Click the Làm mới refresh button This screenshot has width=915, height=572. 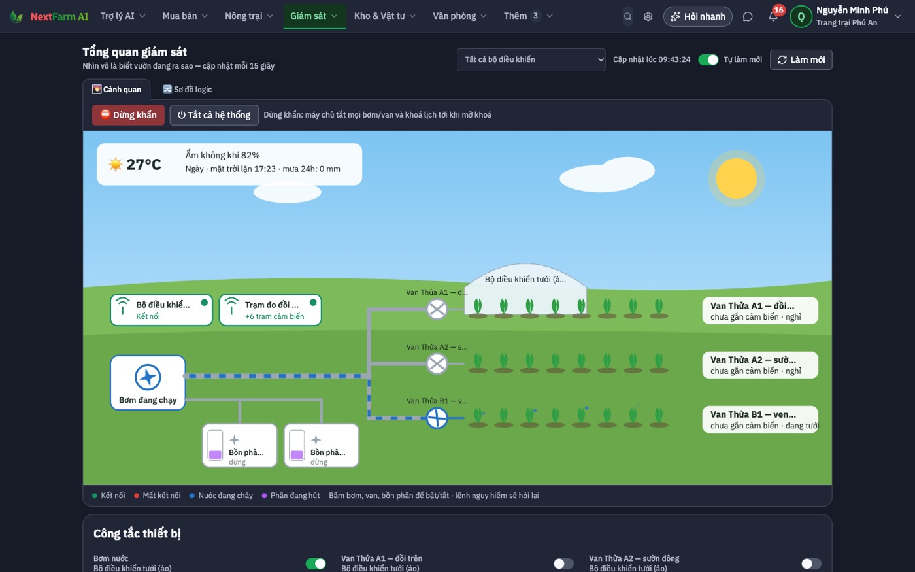801,59
